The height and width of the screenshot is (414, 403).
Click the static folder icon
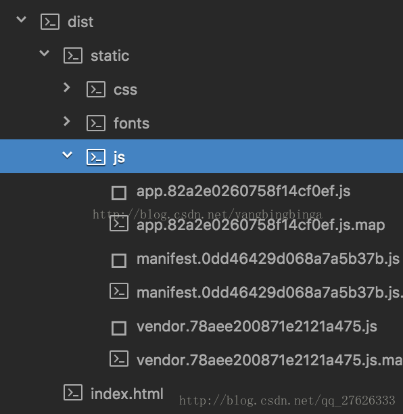(x=73, y=55)
